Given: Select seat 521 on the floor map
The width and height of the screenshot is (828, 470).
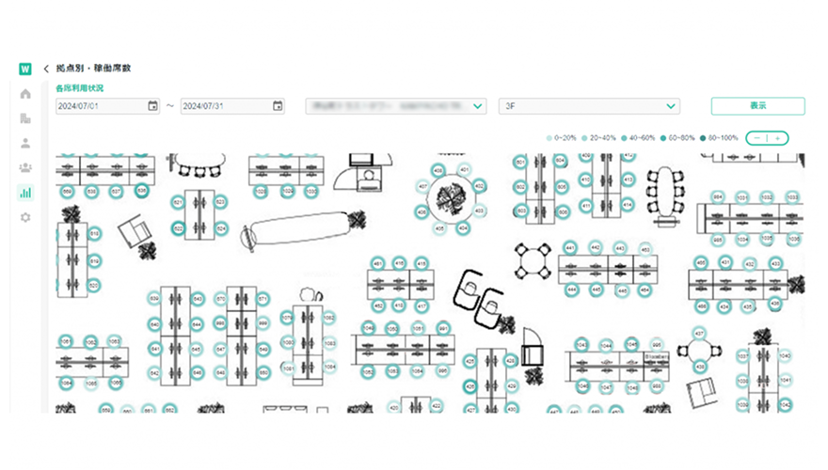Looking at the screenshot, I should pyautogui.click(x=178, y=202).
